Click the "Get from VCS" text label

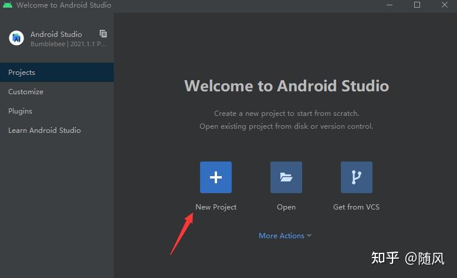tap(356, 207)
